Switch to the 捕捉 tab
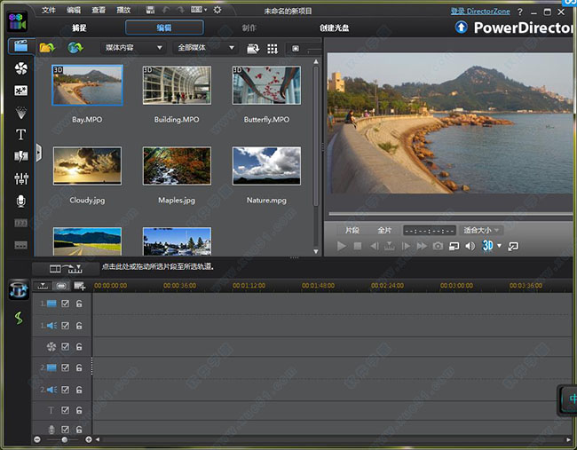The image size is (577, 450). click(79, 28)
